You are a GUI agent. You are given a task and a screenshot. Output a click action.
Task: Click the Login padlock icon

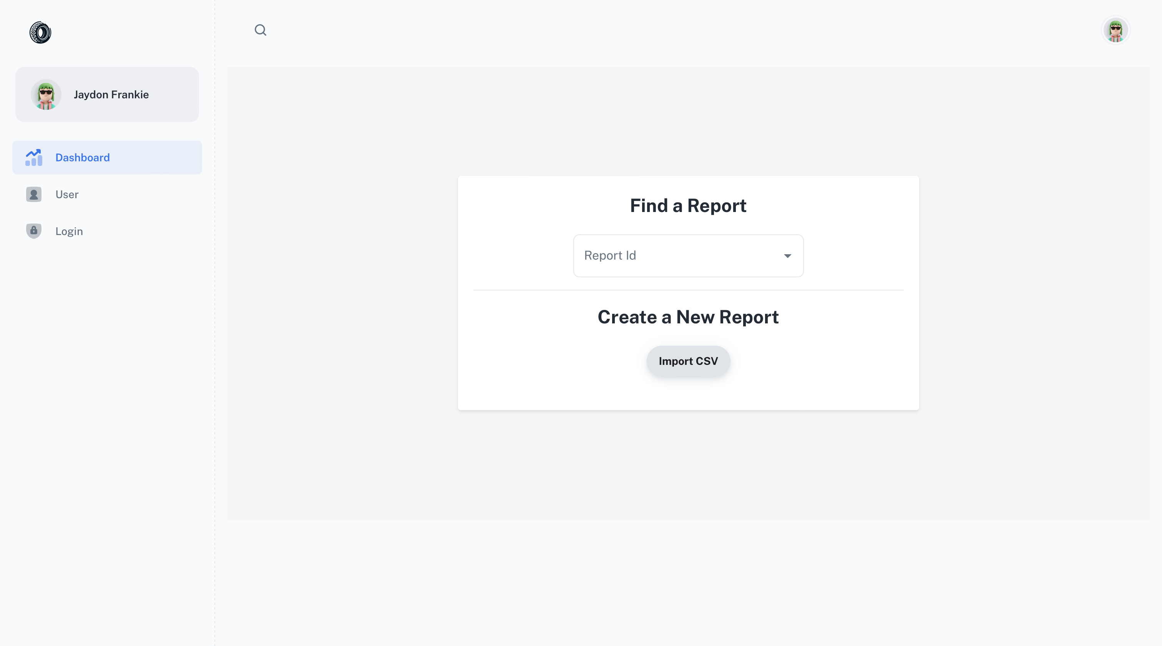pos(34,231)
